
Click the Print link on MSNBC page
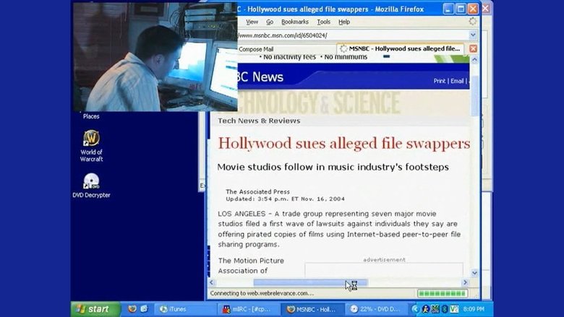(439, 81)
